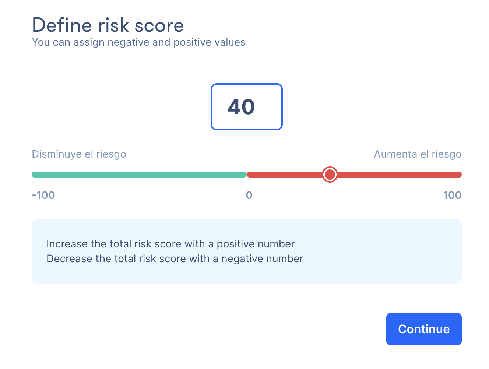The width and height of the screenshot is (489, 369).
Task: Select the 100 label on the right
Action: [452, 195]
